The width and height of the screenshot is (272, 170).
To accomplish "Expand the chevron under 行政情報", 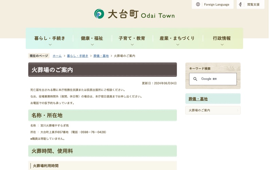I will pyautogui.click(x=222, y=45).
